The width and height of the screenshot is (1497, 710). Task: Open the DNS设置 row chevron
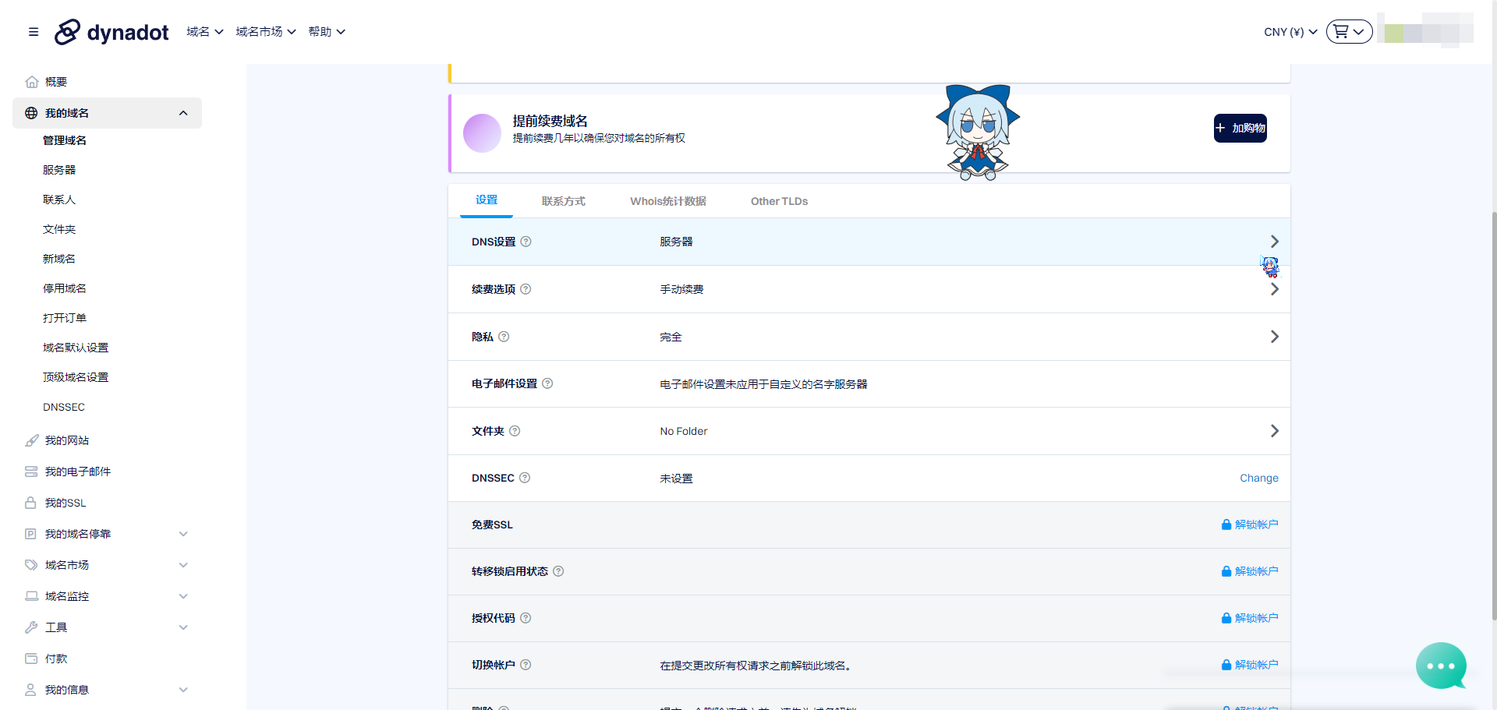[1274, 242]
